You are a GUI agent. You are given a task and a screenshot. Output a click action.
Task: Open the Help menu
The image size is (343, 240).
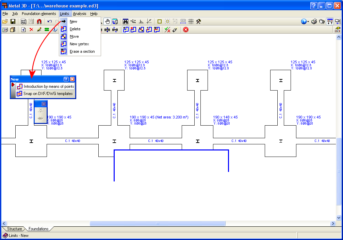[94, 14]
